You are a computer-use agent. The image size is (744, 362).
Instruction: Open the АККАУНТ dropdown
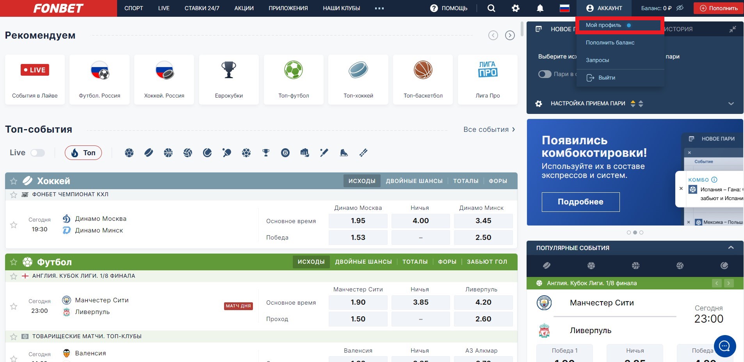[604, 8]
